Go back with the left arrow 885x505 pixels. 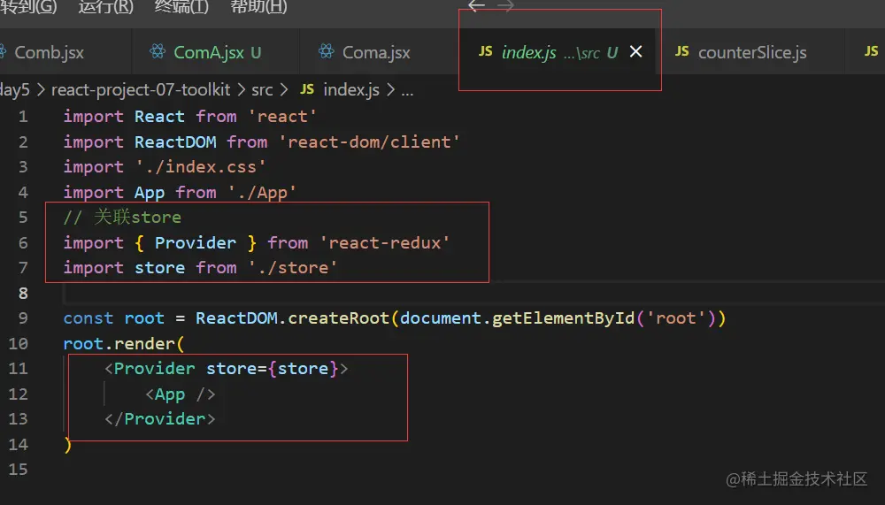(476, 6)
